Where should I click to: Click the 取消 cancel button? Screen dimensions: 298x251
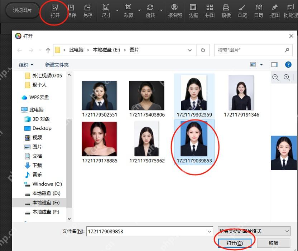pyautogui.click(x=274, y=243)
